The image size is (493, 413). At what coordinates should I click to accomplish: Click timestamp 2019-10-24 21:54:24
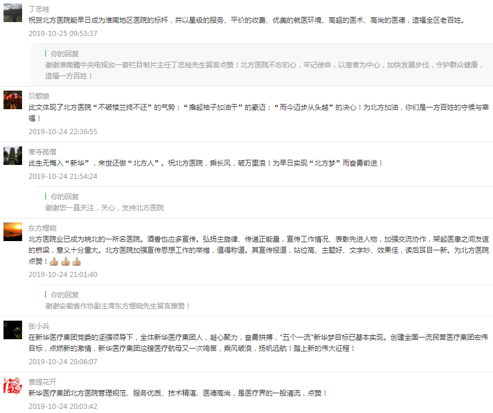pyautogui.click(x=63, y=176)
